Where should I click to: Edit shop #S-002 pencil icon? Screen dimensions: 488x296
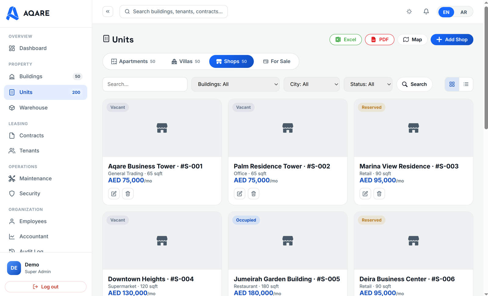pos(239,194)
